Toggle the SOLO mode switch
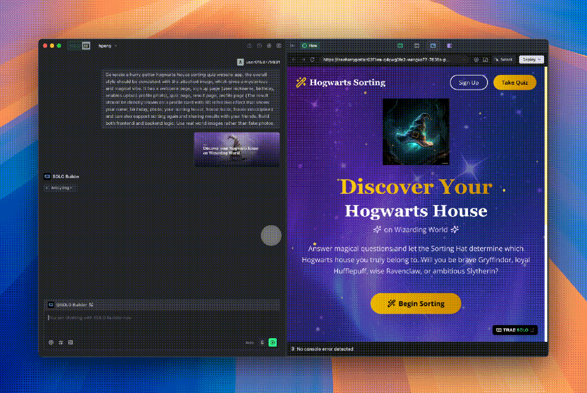 coord(79,46)
